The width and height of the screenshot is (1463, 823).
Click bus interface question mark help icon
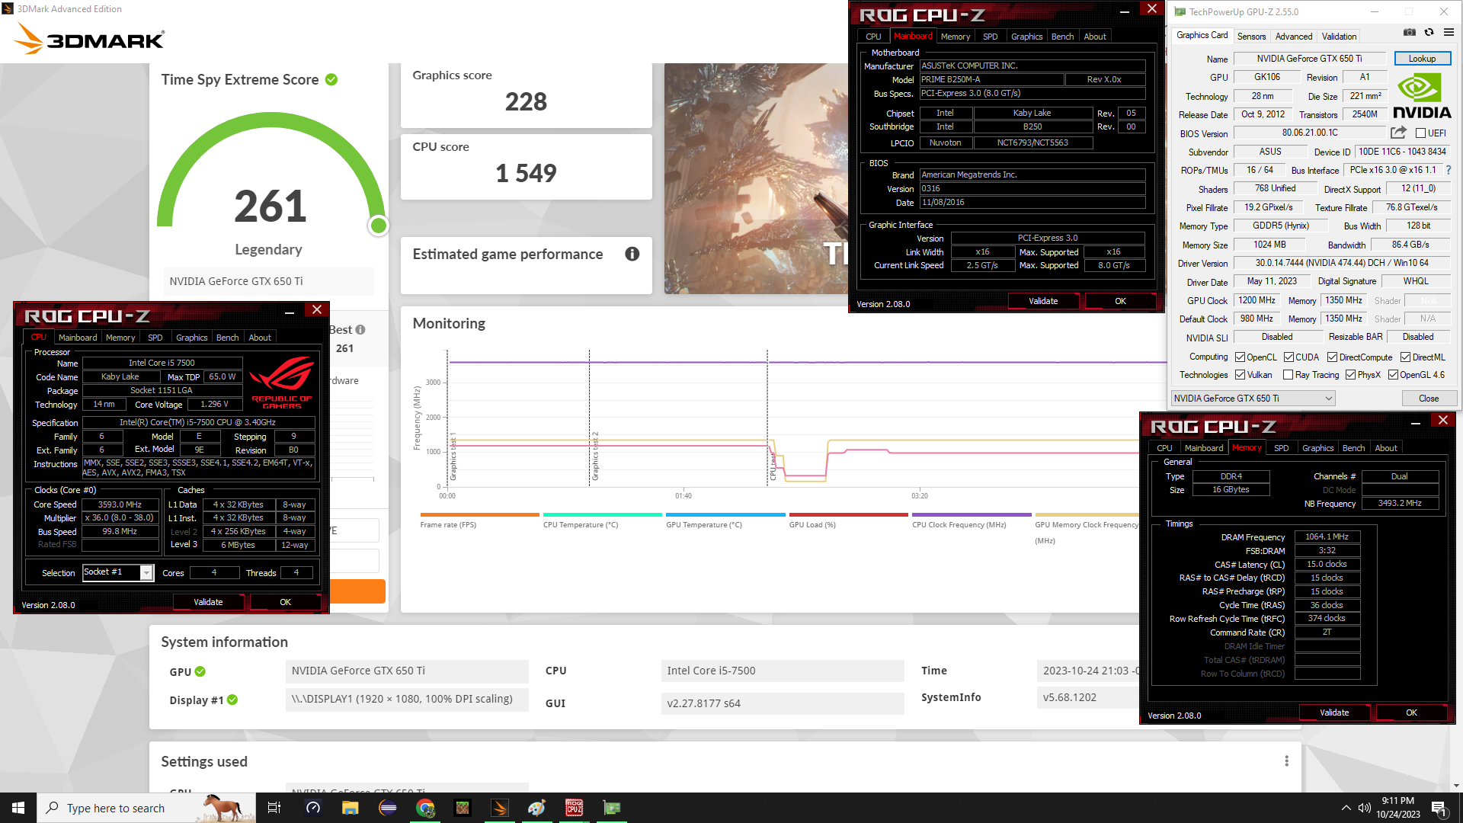pos(1449,170)
